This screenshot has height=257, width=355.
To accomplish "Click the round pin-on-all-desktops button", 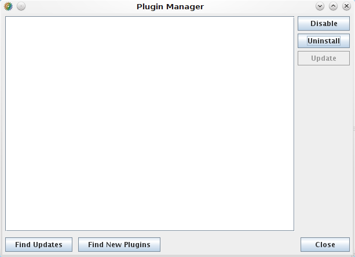I will point(21,6).
